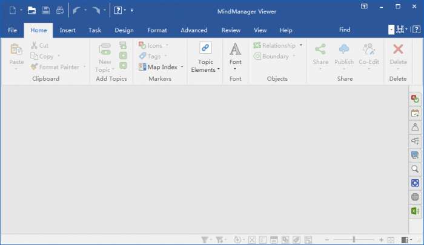Open the markers index panel in right sidebar
This screenshot has width=424, height=245.
pos(415,98)
